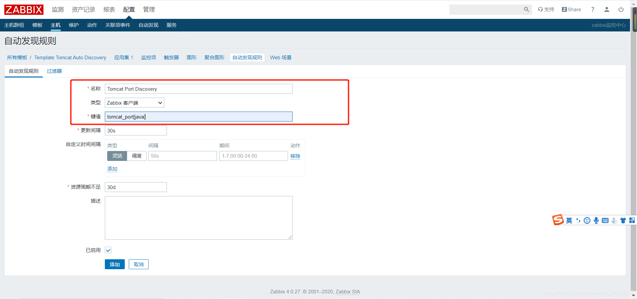This screenshot has height=299, width=637.
Task: Click the blue 添加 submit button
Action: (x=115, y=264)
